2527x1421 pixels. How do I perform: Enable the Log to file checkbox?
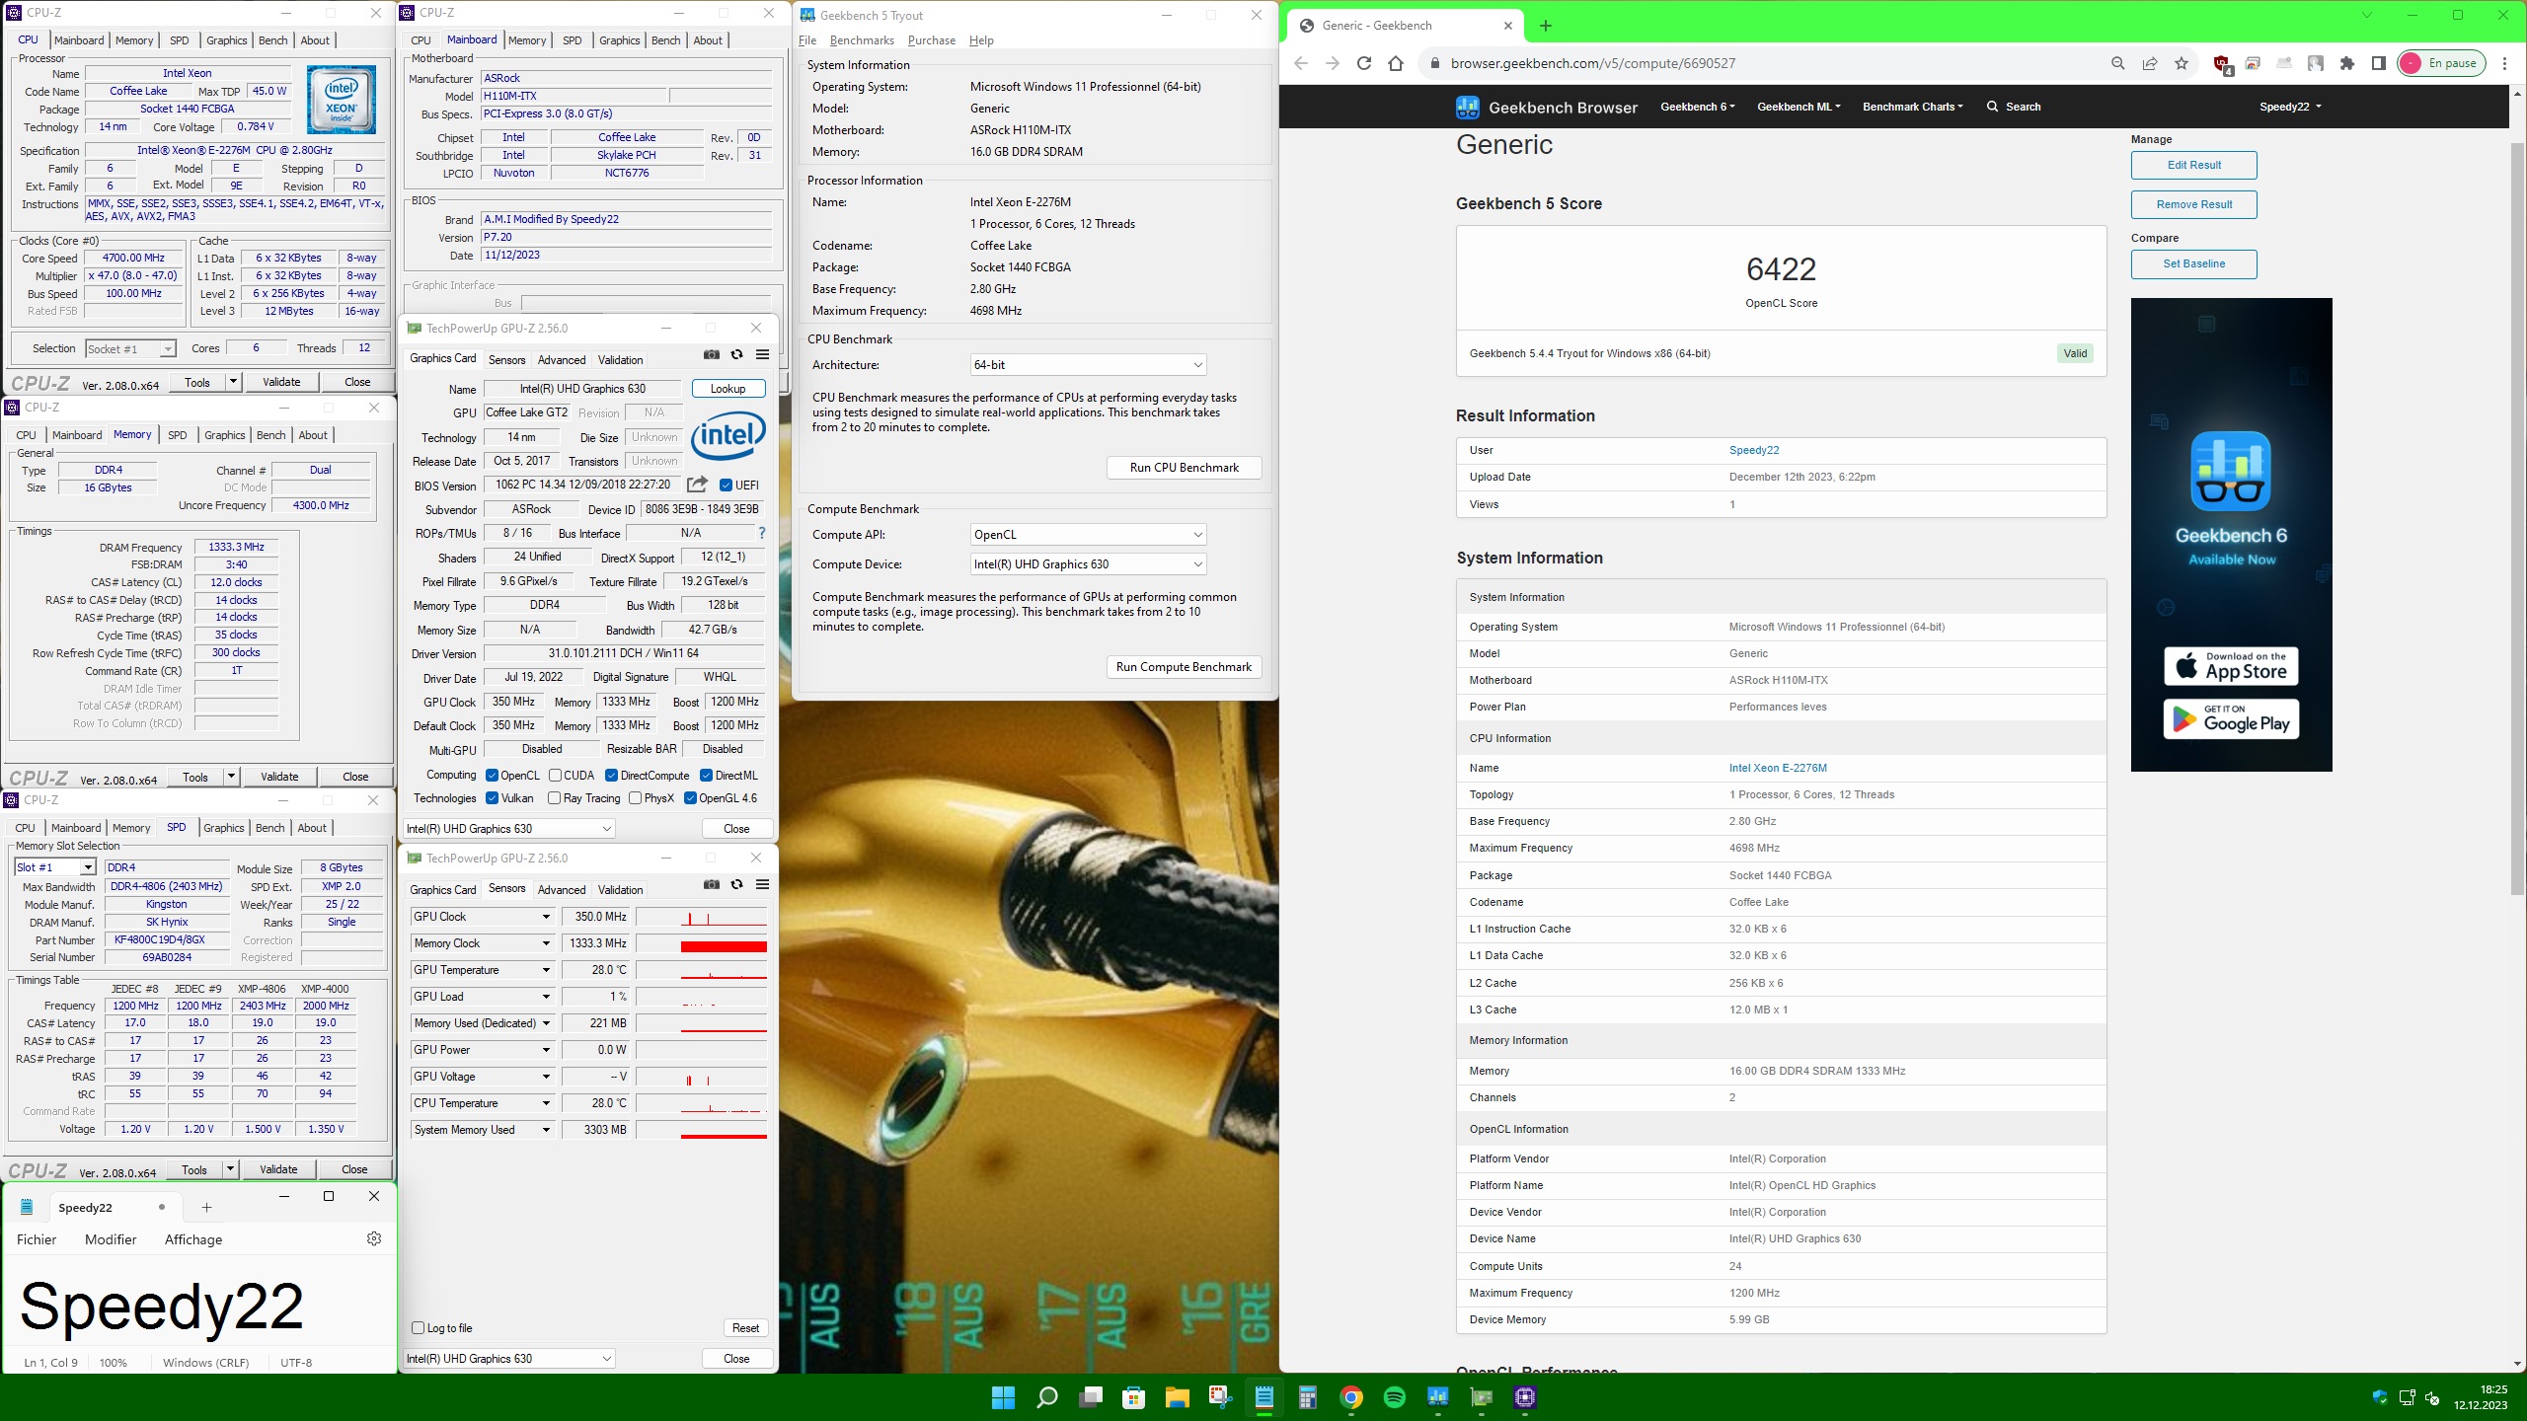tap(418, 1327)
